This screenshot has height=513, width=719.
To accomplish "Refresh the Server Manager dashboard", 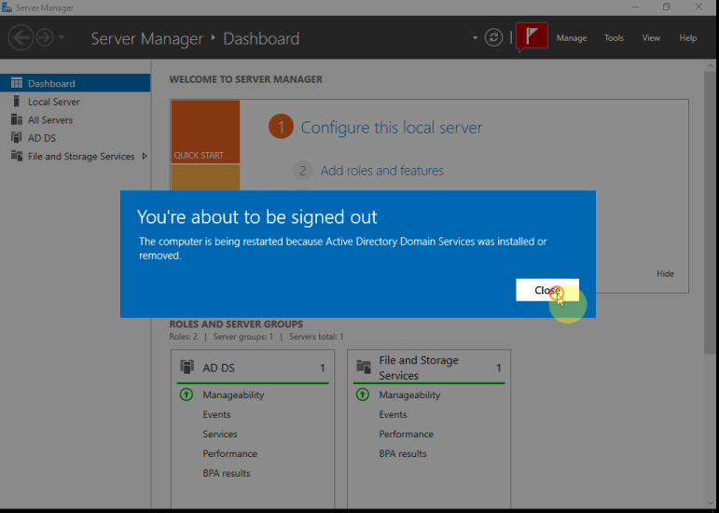I will coord(493,37).
